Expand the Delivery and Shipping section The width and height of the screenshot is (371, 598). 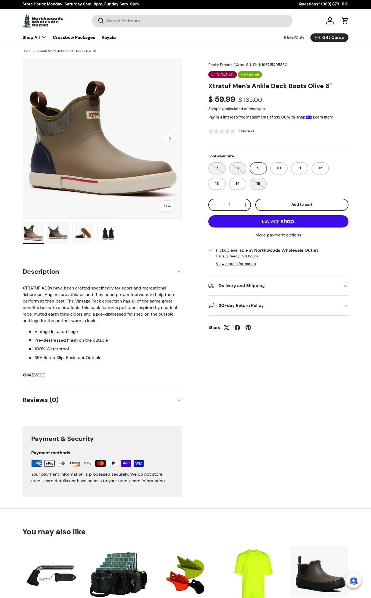point(278,286)
